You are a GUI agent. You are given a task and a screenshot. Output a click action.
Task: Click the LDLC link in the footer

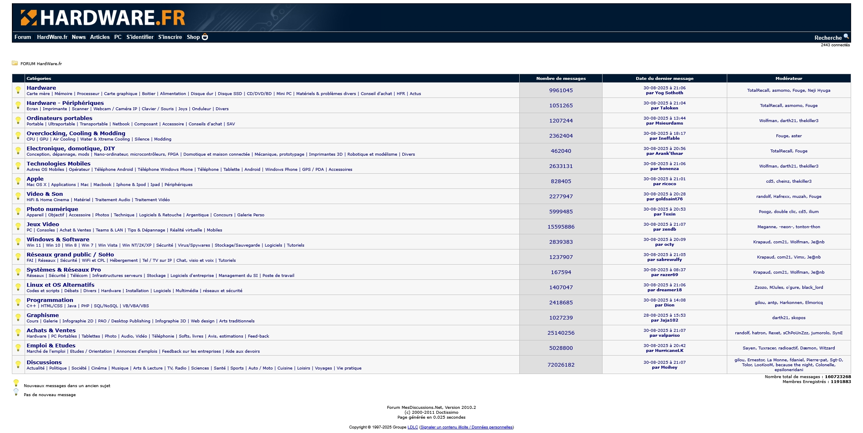coord(413,427)
